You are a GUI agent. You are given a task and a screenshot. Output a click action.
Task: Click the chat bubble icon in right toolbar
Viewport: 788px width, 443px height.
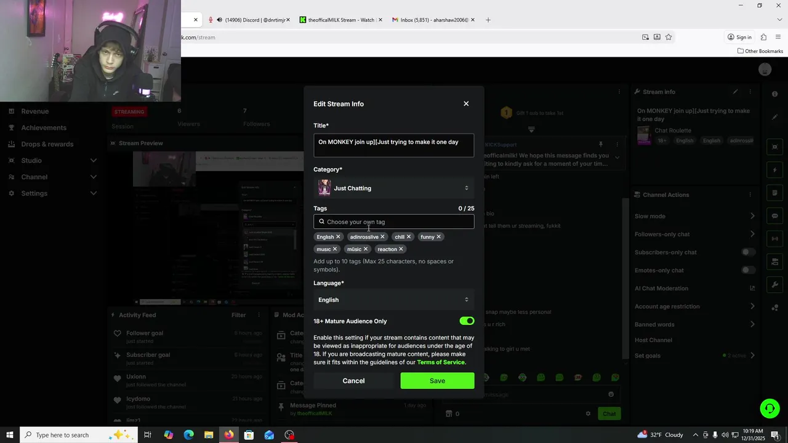tap(775, 216)
